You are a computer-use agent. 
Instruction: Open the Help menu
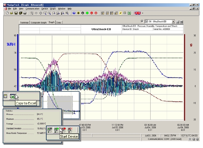coord(69,9)
